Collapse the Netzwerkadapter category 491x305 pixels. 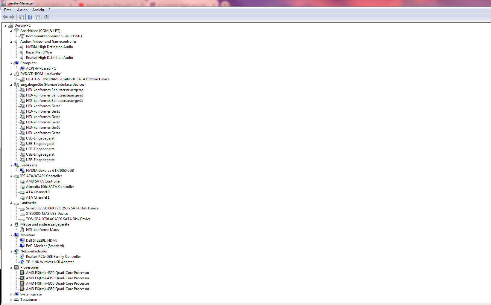click(11, 252)
